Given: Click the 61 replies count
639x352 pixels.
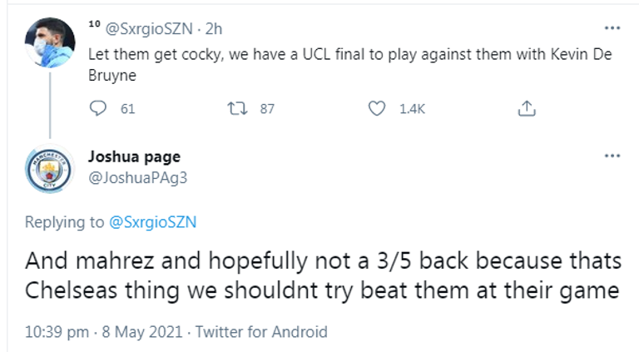Looking at the screenshot, I should (x=127, y=109).
